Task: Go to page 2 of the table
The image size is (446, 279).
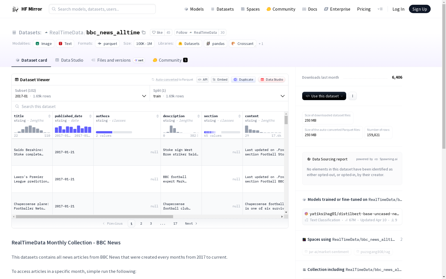Action: [x=141, y=223]
